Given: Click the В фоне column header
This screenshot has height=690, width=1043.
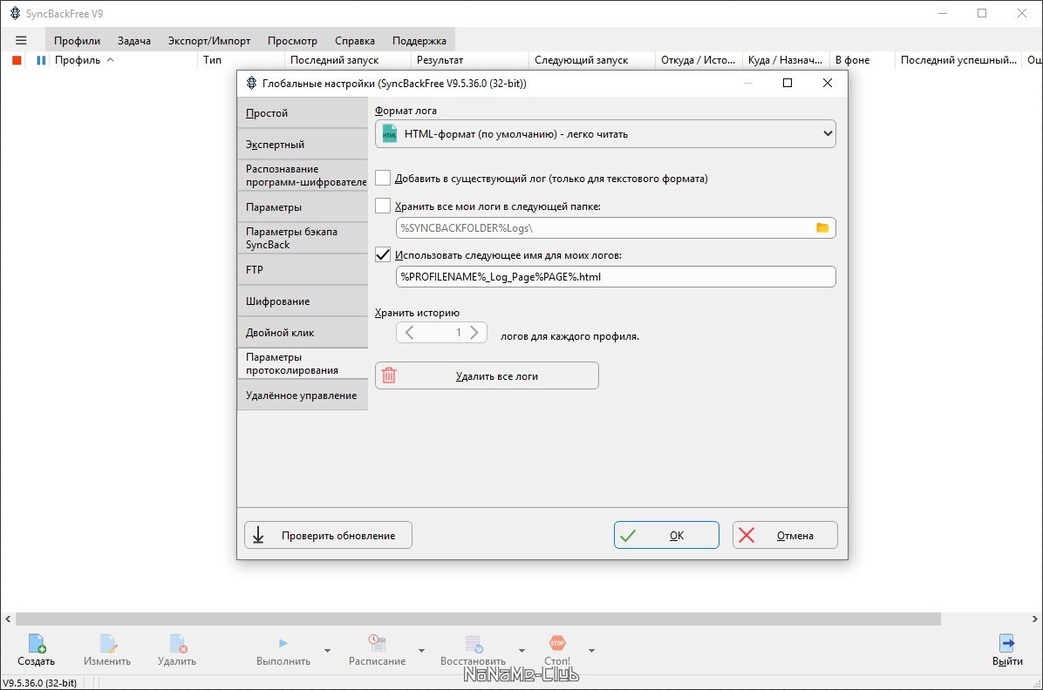Looking at the screenshot, I should 853,60.
